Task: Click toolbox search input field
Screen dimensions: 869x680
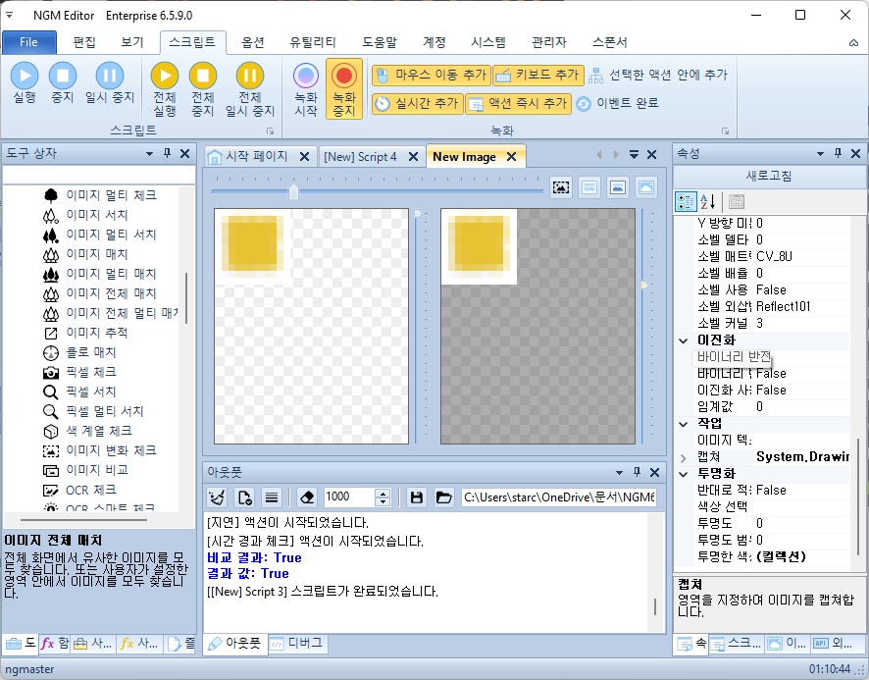Action: tap(99, 175)
